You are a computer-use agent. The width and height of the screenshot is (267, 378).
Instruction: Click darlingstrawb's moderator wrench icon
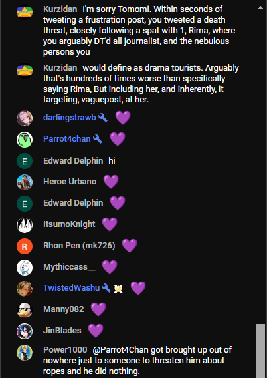point(103,118)
